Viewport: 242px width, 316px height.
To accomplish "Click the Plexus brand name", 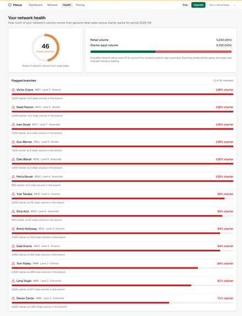I will pyautogui.click(x=18, y=5).
